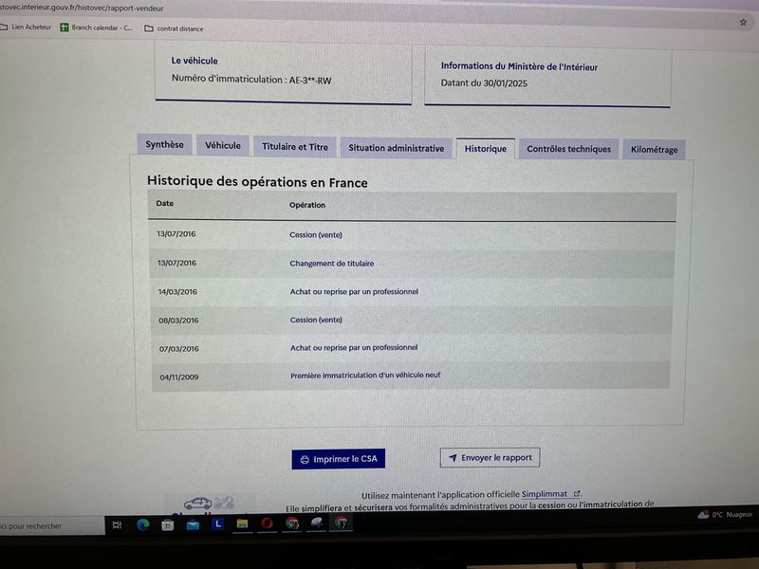Click the send arrow icon in Envoyer le rapport

[x=453, y=458]
